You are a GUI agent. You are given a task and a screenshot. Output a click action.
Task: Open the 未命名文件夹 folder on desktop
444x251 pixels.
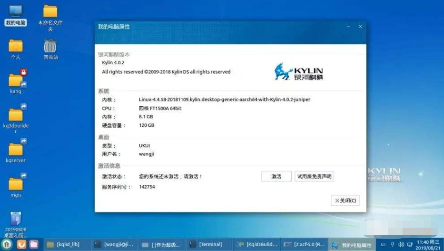click(x=50, y=18)
